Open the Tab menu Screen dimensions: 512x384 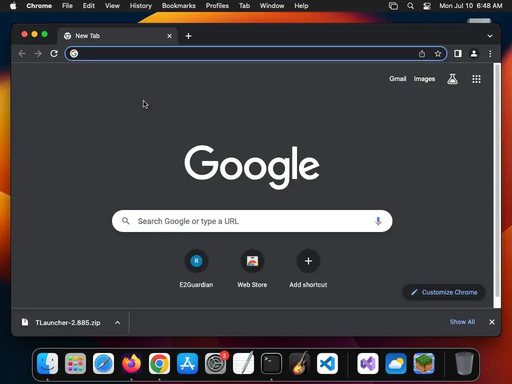click(x=244, y=5)
